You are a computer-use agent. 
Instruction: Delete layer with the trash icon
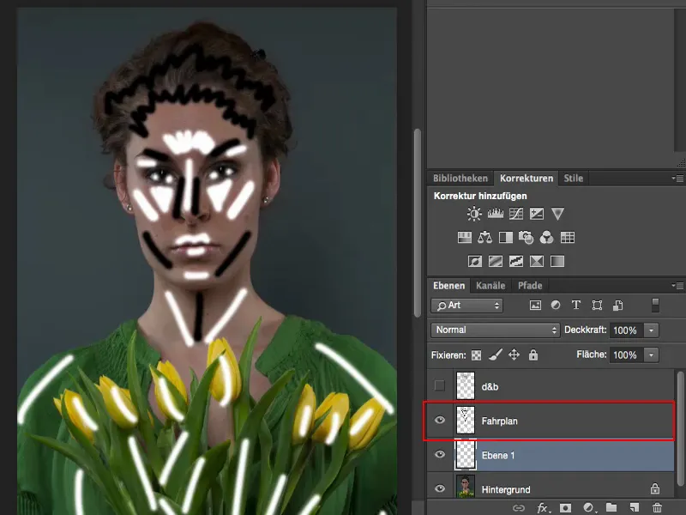pyautogui.click(x=657, y=507)
